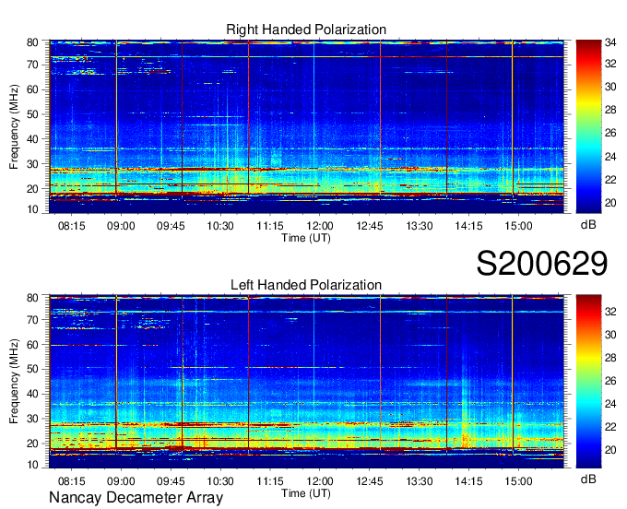The image size is (627, 509).
Task: Click the 40 MHz tick of lower plot
Action: point(32,394)
